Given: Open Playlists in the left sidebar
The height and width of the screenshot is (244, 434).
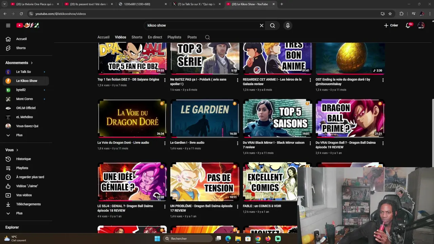Looking at the screenshot, I should 26,168.
